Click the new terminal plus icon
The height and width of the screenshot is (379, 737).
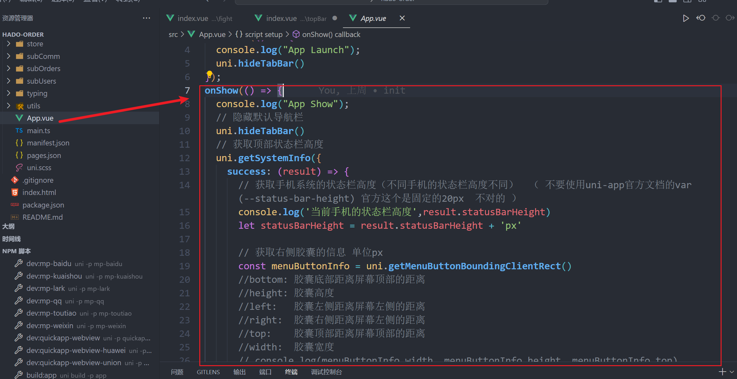(x=722, y=372)
